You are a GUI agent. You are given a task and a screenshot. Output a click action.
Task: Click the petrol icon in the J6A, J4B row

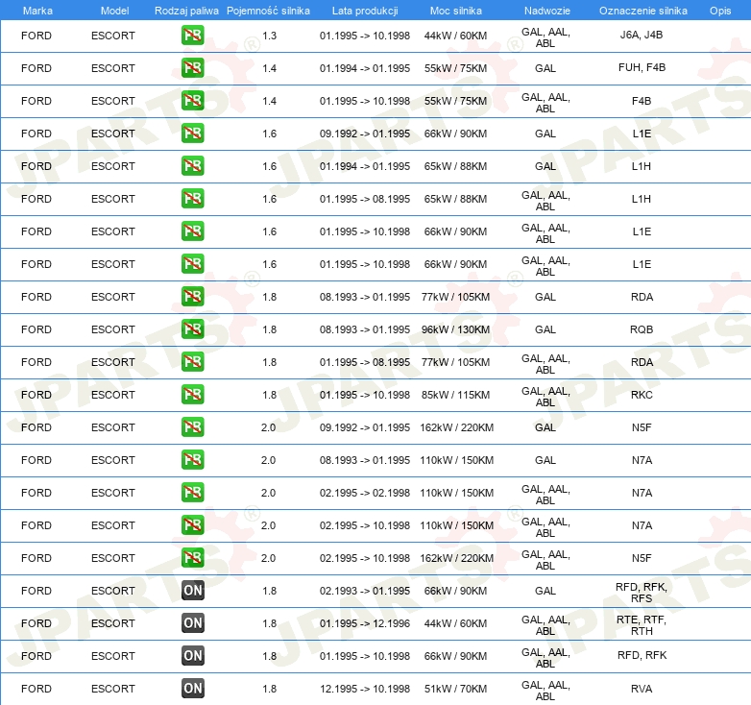(x=192, y=36)
